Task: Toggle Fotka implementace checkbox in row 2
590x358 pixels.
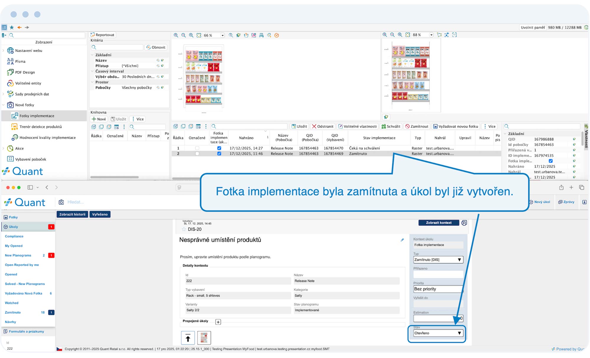Action: coord(219,154)
